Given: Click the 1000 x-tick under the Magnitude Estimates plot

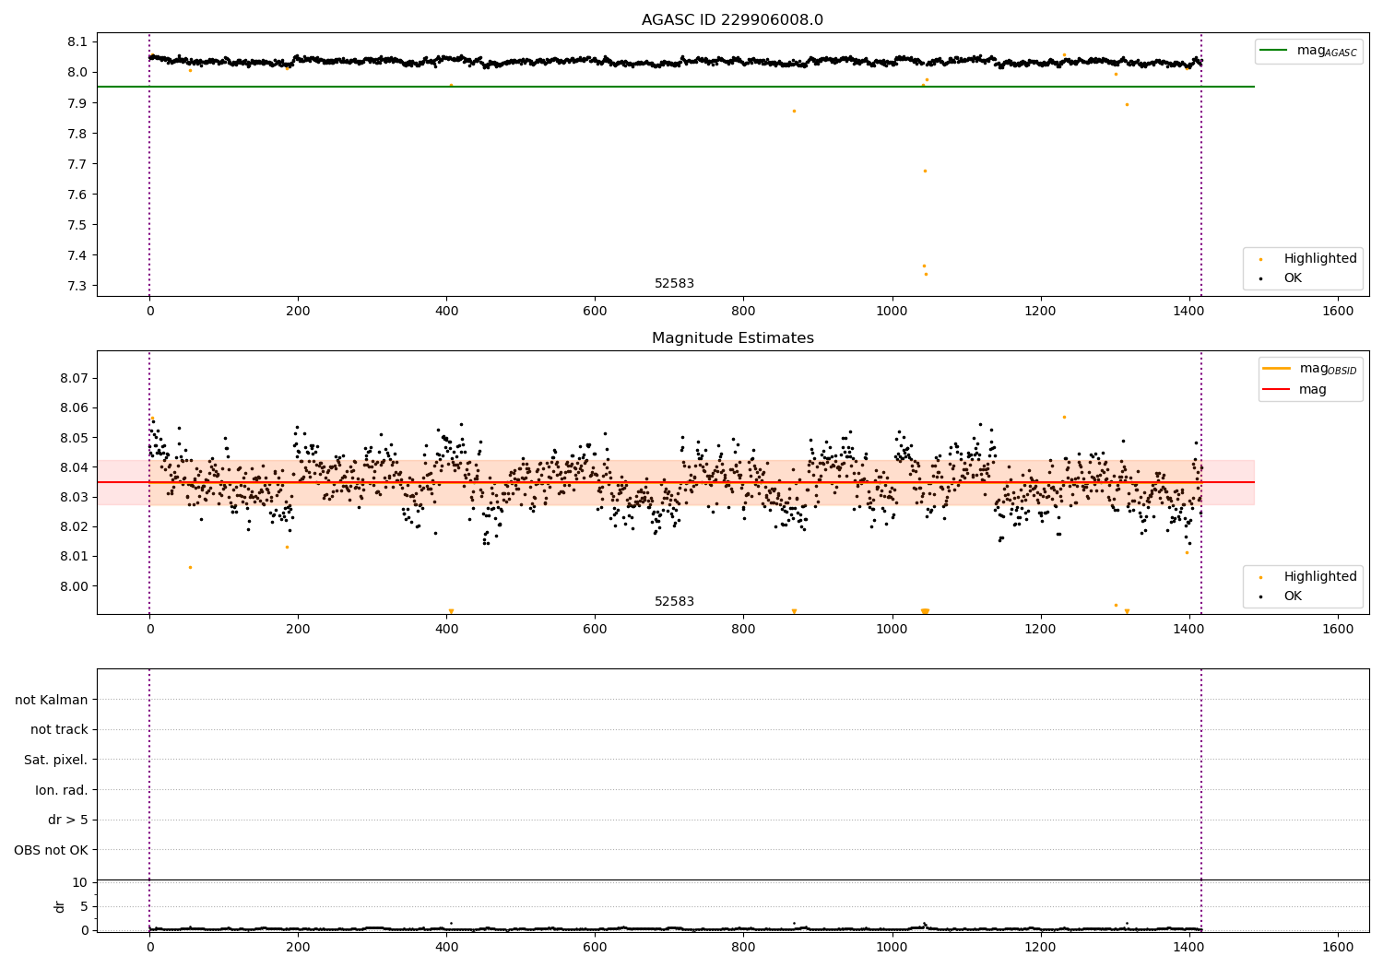Looking at the screenshot, I should (892, 630).
